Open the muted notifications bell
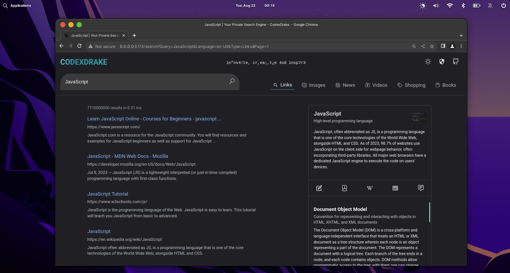The image size is (510, 273). click(x=490, y=6)
